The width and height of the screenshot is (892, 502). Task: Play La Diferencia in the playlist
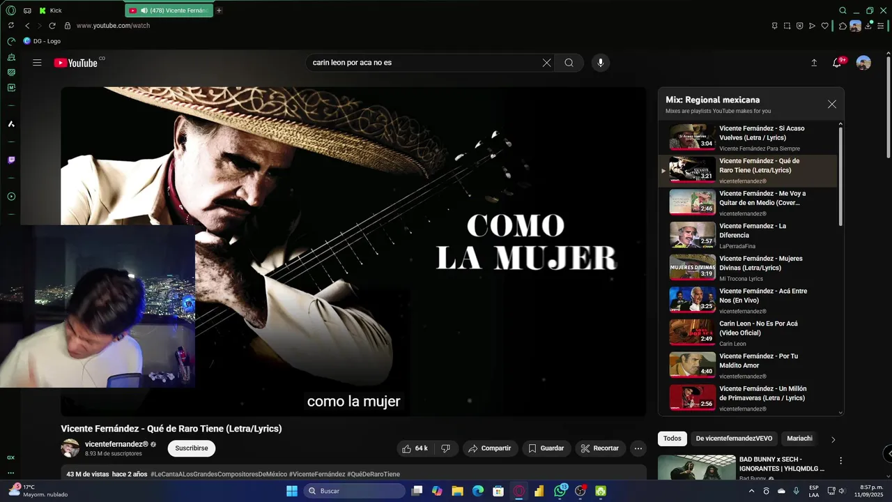(x=748, y=235)
